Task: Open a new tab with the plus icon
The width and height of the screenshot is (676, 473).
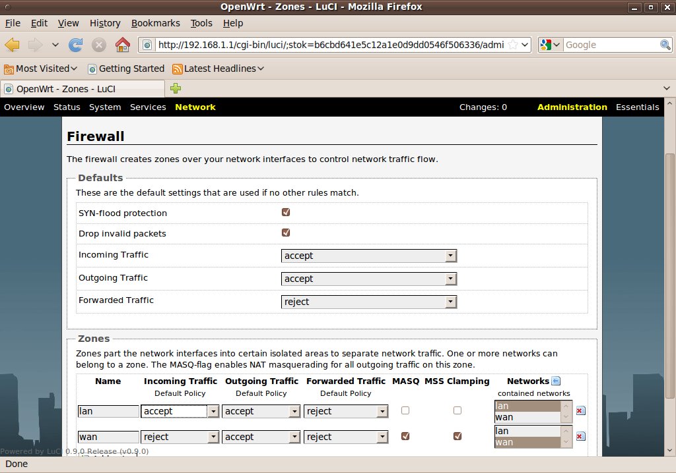Action: click(x=176, y=88)
